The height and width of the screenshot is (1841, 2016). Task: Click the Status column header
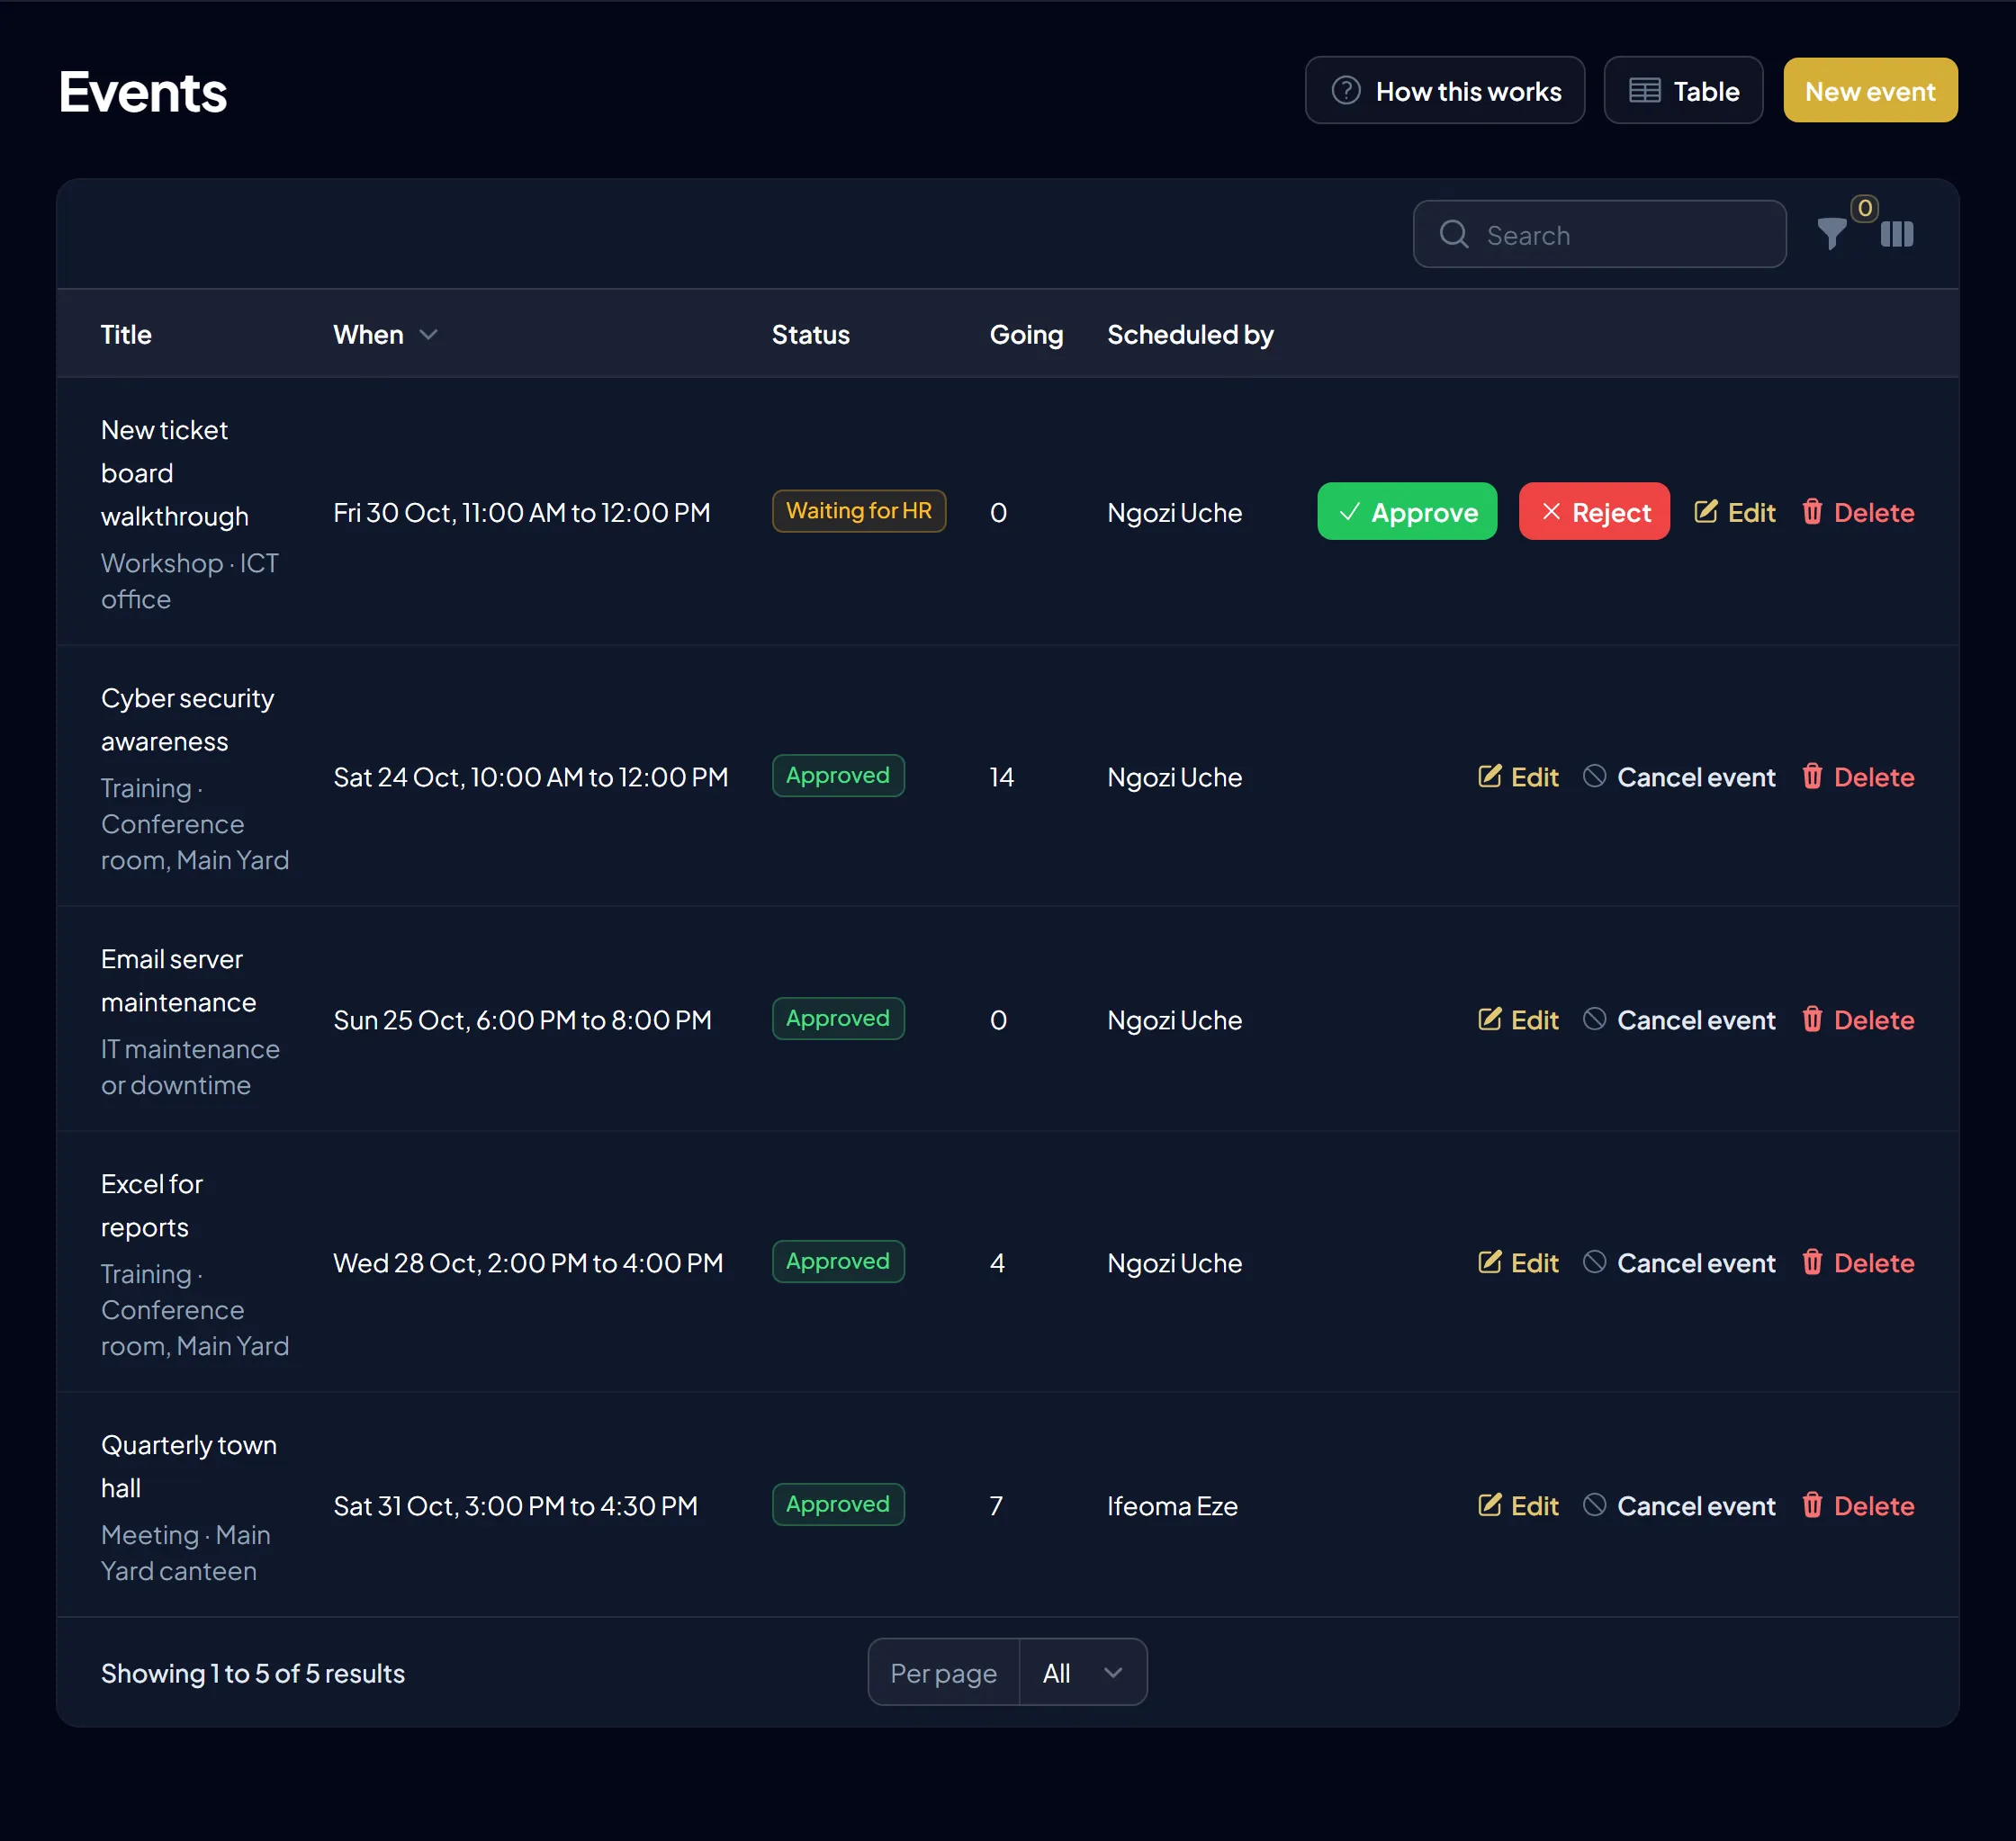pyautogui.click(x=810, y=334)
